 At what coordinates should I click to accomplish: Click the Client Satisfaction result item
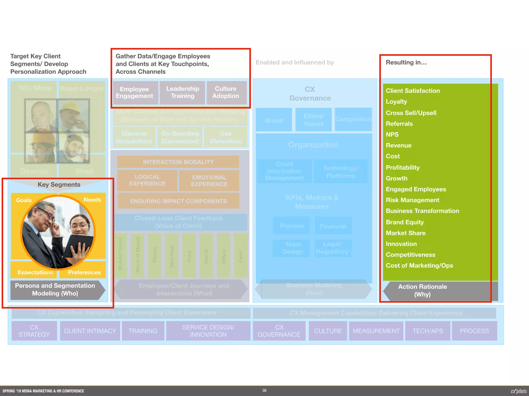click(x=413, y=91)
